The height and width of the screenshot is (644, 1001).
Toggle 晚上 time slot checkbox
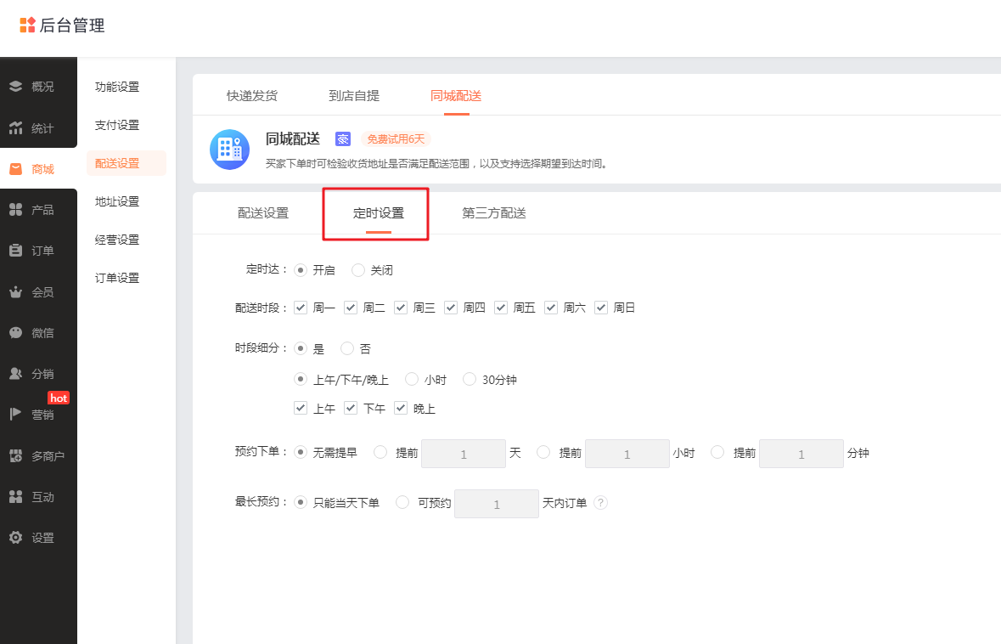coord(401,408)
